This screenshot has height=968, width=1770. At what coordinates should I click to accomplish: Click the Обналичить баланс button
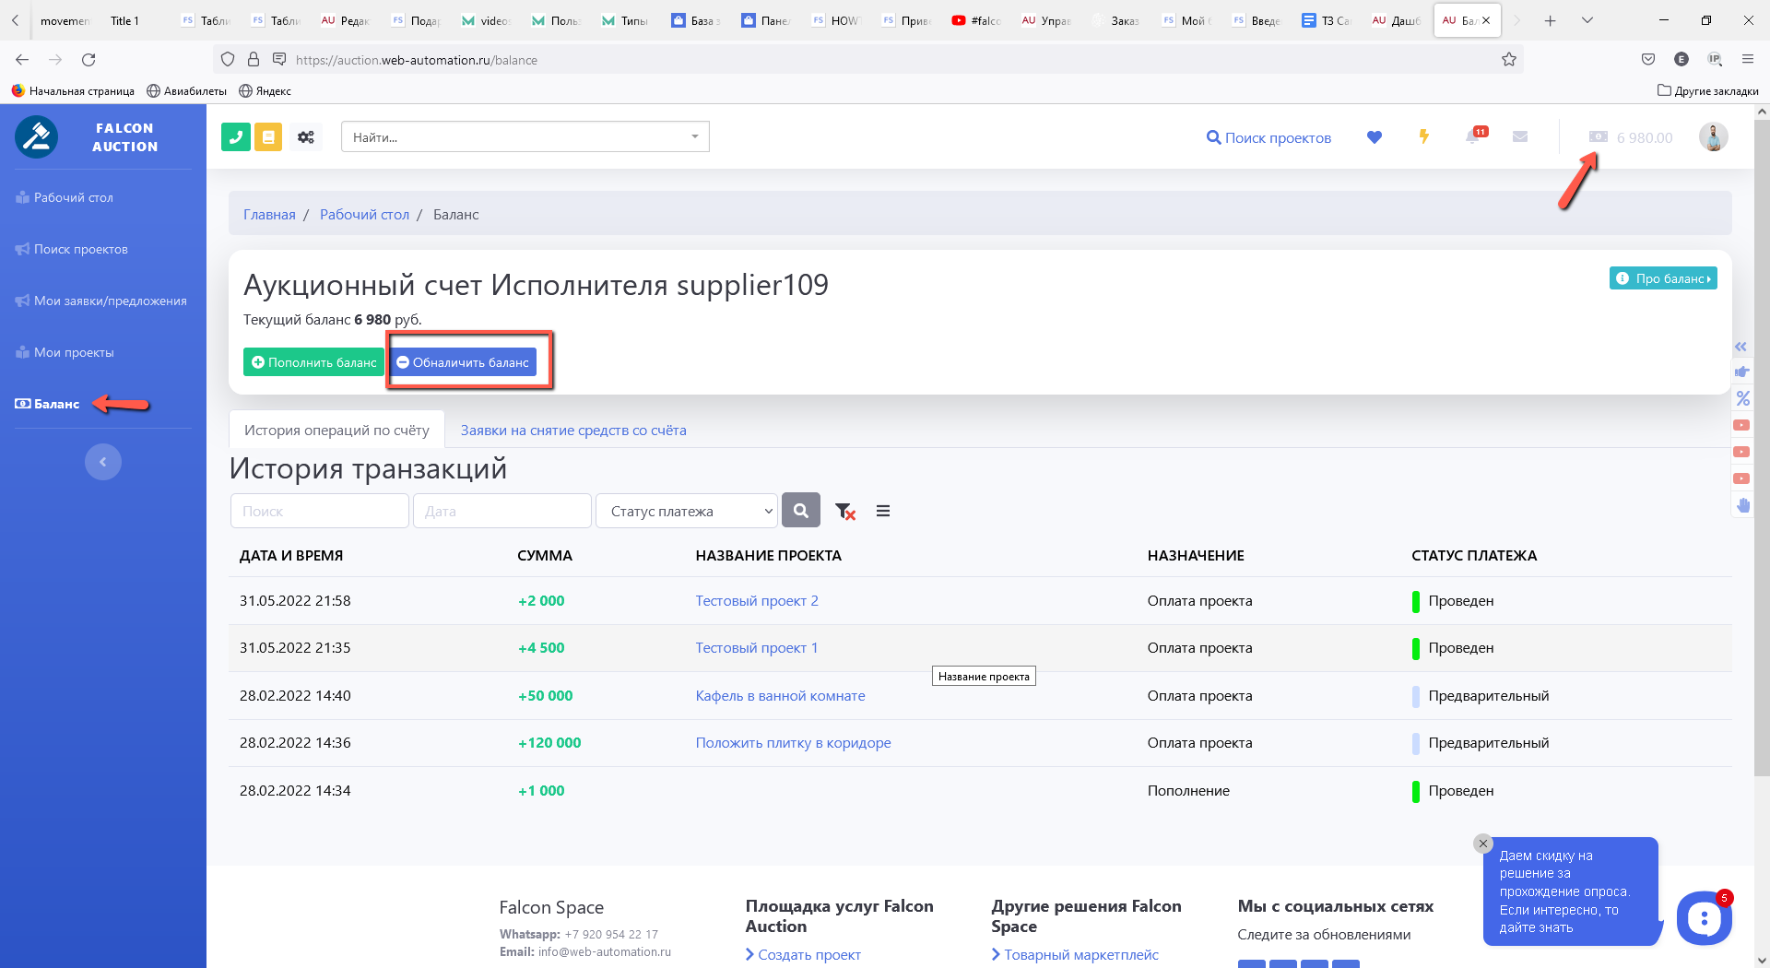tap(463, 362)
